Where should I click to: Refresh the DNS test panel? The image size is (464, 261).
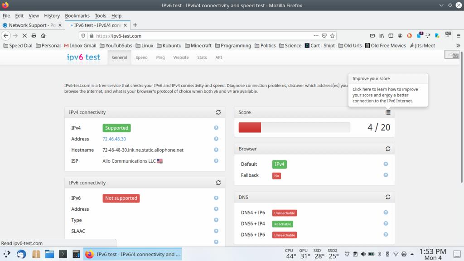(x=388, y=198)
